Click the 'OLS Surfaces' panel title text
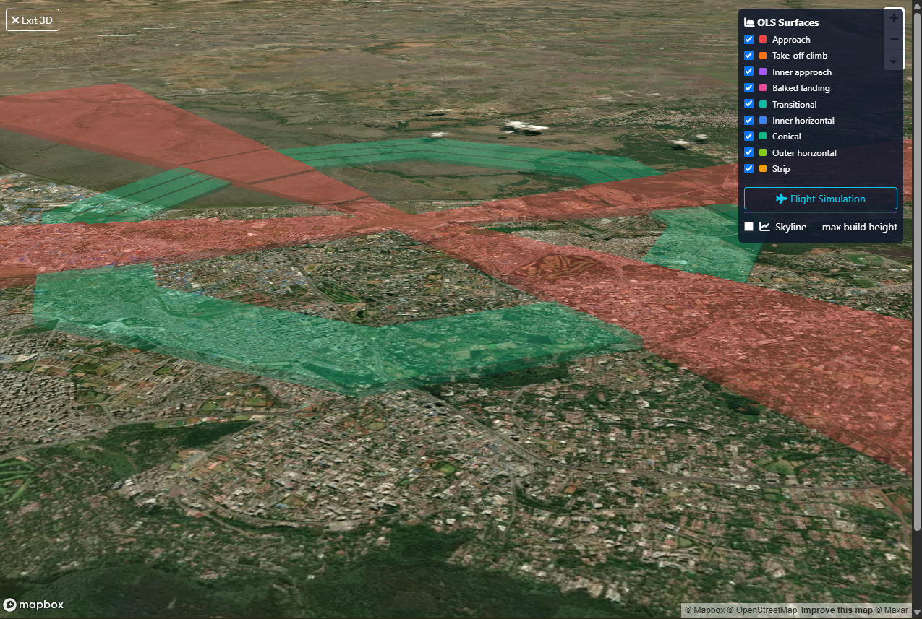The width and height of the screenshot is (922, 619). [788, 22]
